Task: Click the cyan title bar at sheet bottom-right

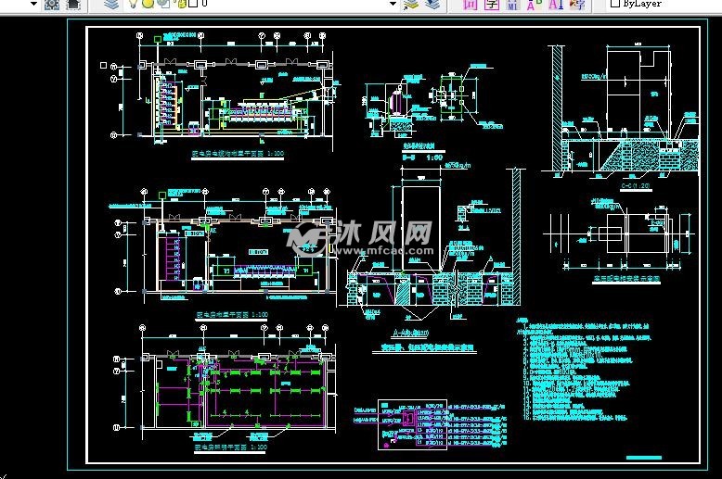Action: 644,458
